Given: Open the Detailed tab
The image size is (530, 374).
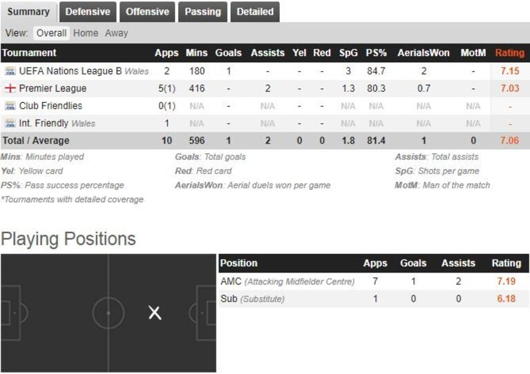Looking at the screenshot, I should [x=255, y=12].
